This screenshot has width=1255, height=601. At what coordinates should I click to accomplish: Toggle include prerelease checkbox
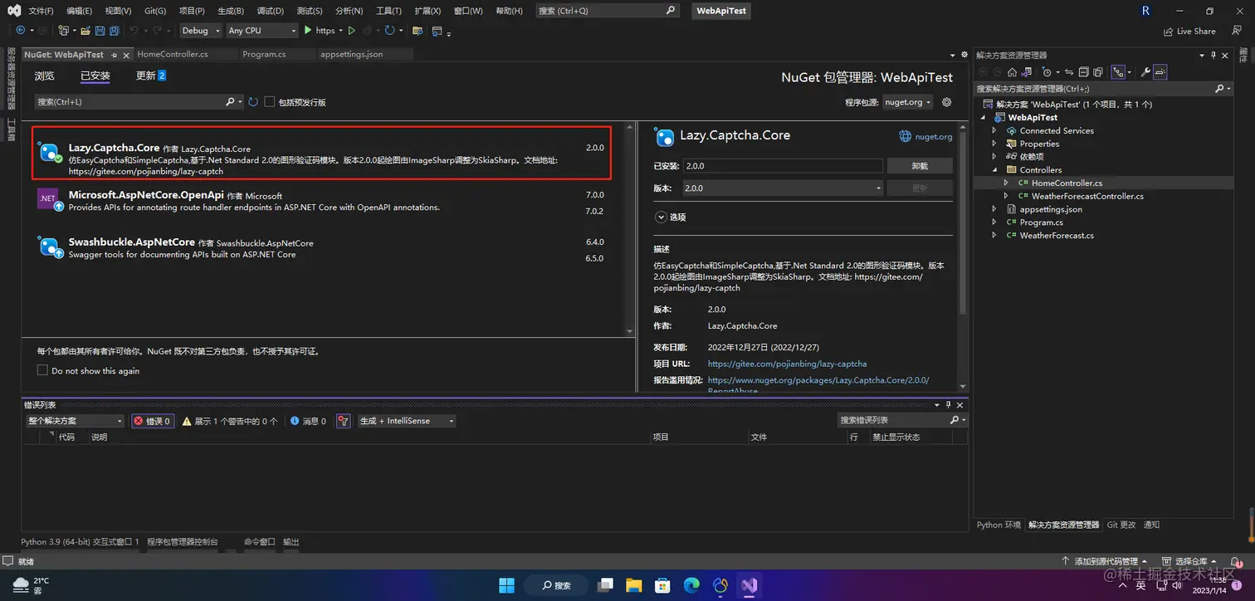(269, 102)
